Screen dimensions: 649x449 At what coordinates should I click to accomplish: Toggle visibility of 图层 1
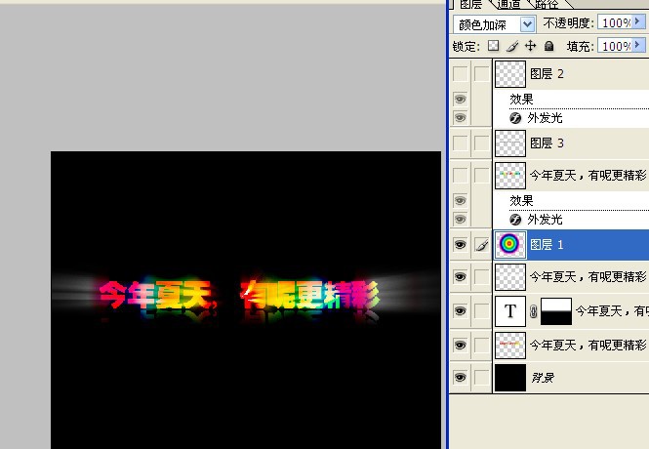pyautogui.click(x=460, y=245)
